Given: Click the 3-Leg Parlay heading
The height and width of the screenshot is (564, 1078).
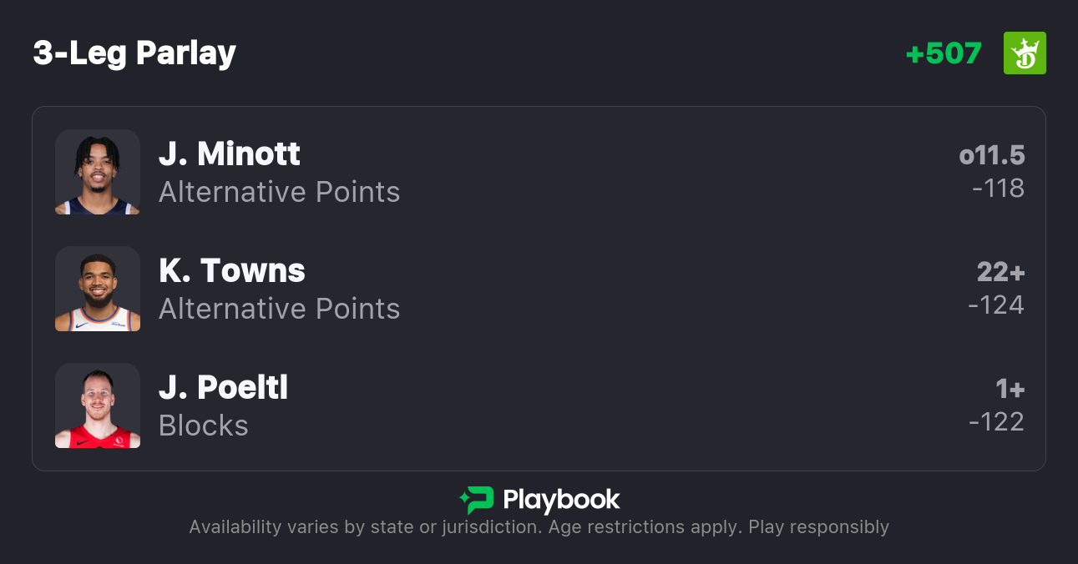Looking at the screenshot, I should tap(134, 53).
